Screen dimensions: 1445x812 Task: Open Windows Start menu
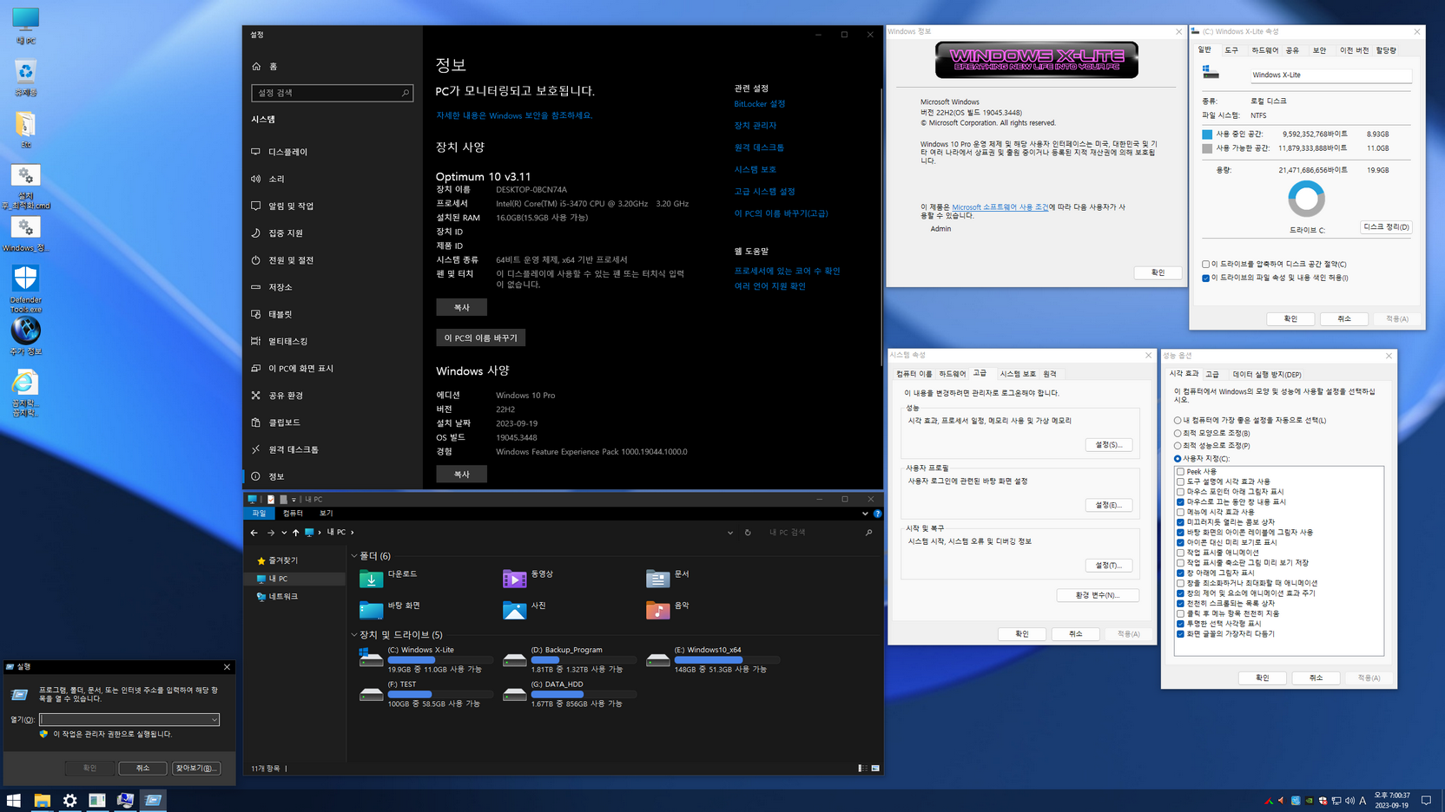14,800
